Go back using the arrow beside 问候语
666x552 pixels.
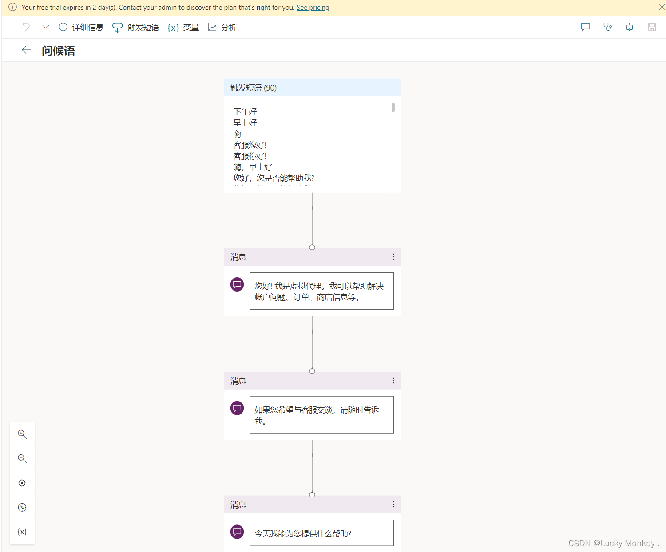(x=26, y=50)
